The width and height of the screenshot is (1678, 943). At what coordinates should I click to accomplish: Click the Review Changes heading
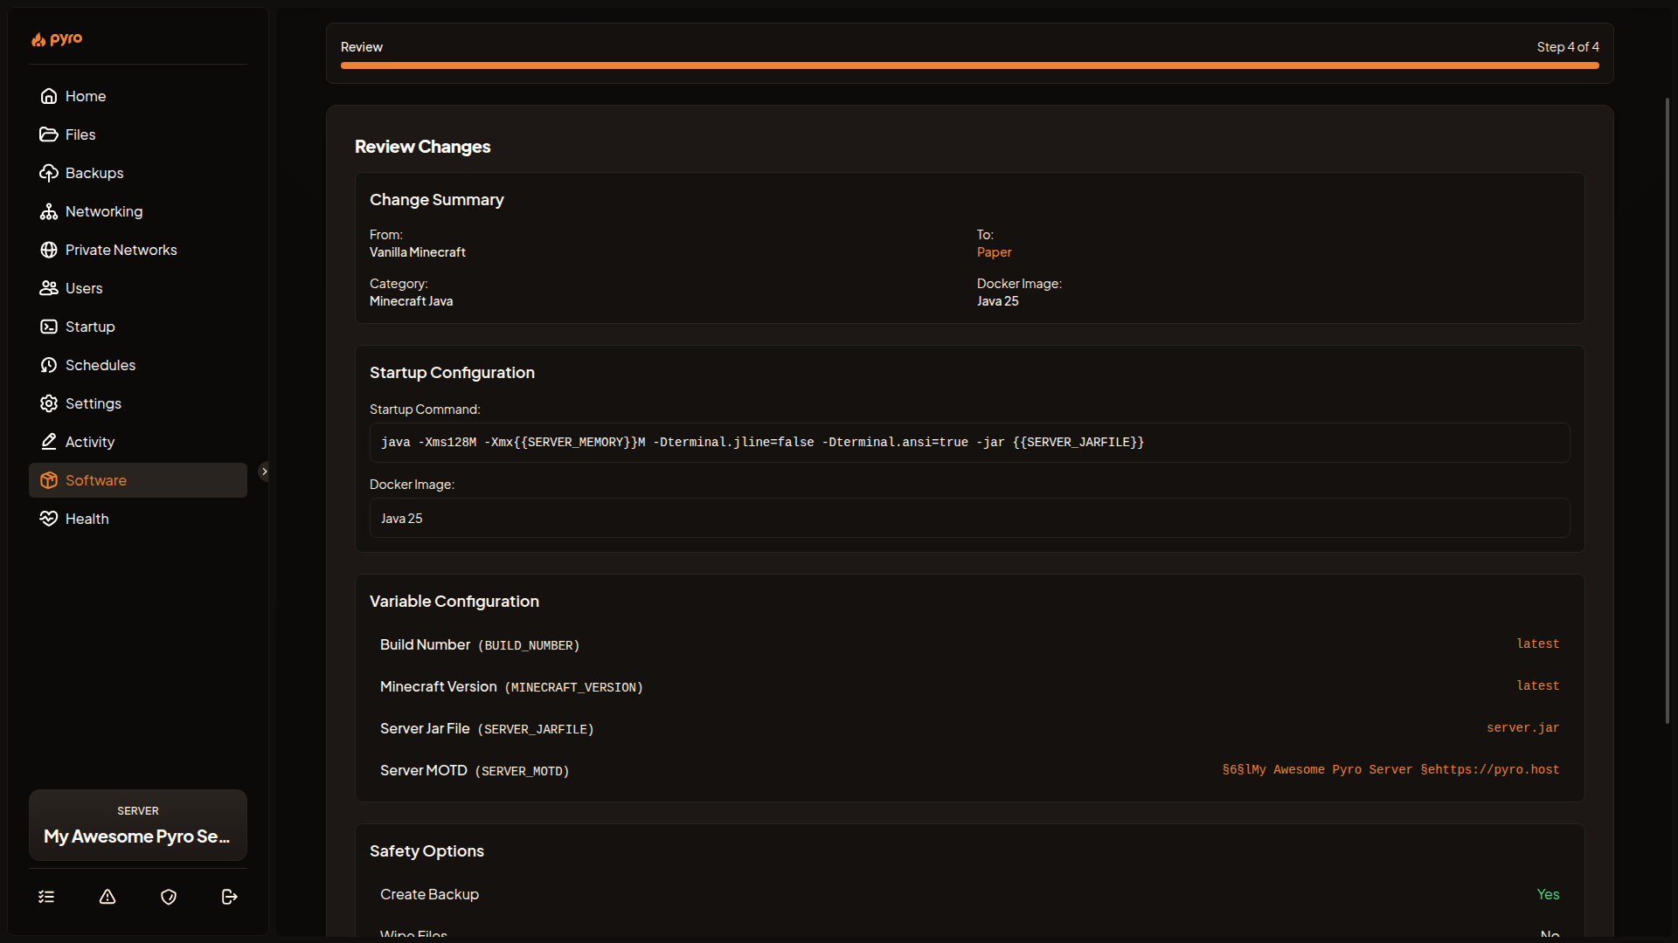(x=423, y=147)
